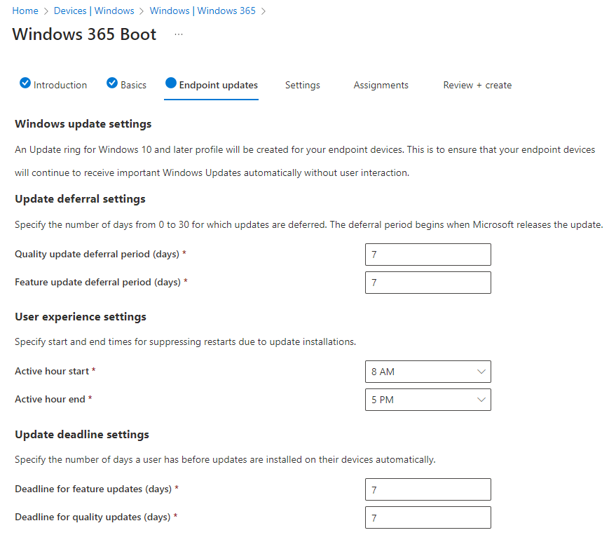Viewport: 609px width, 542px height.
Task: Navigate to Home breadcrumb link
Action: point(25,11)
